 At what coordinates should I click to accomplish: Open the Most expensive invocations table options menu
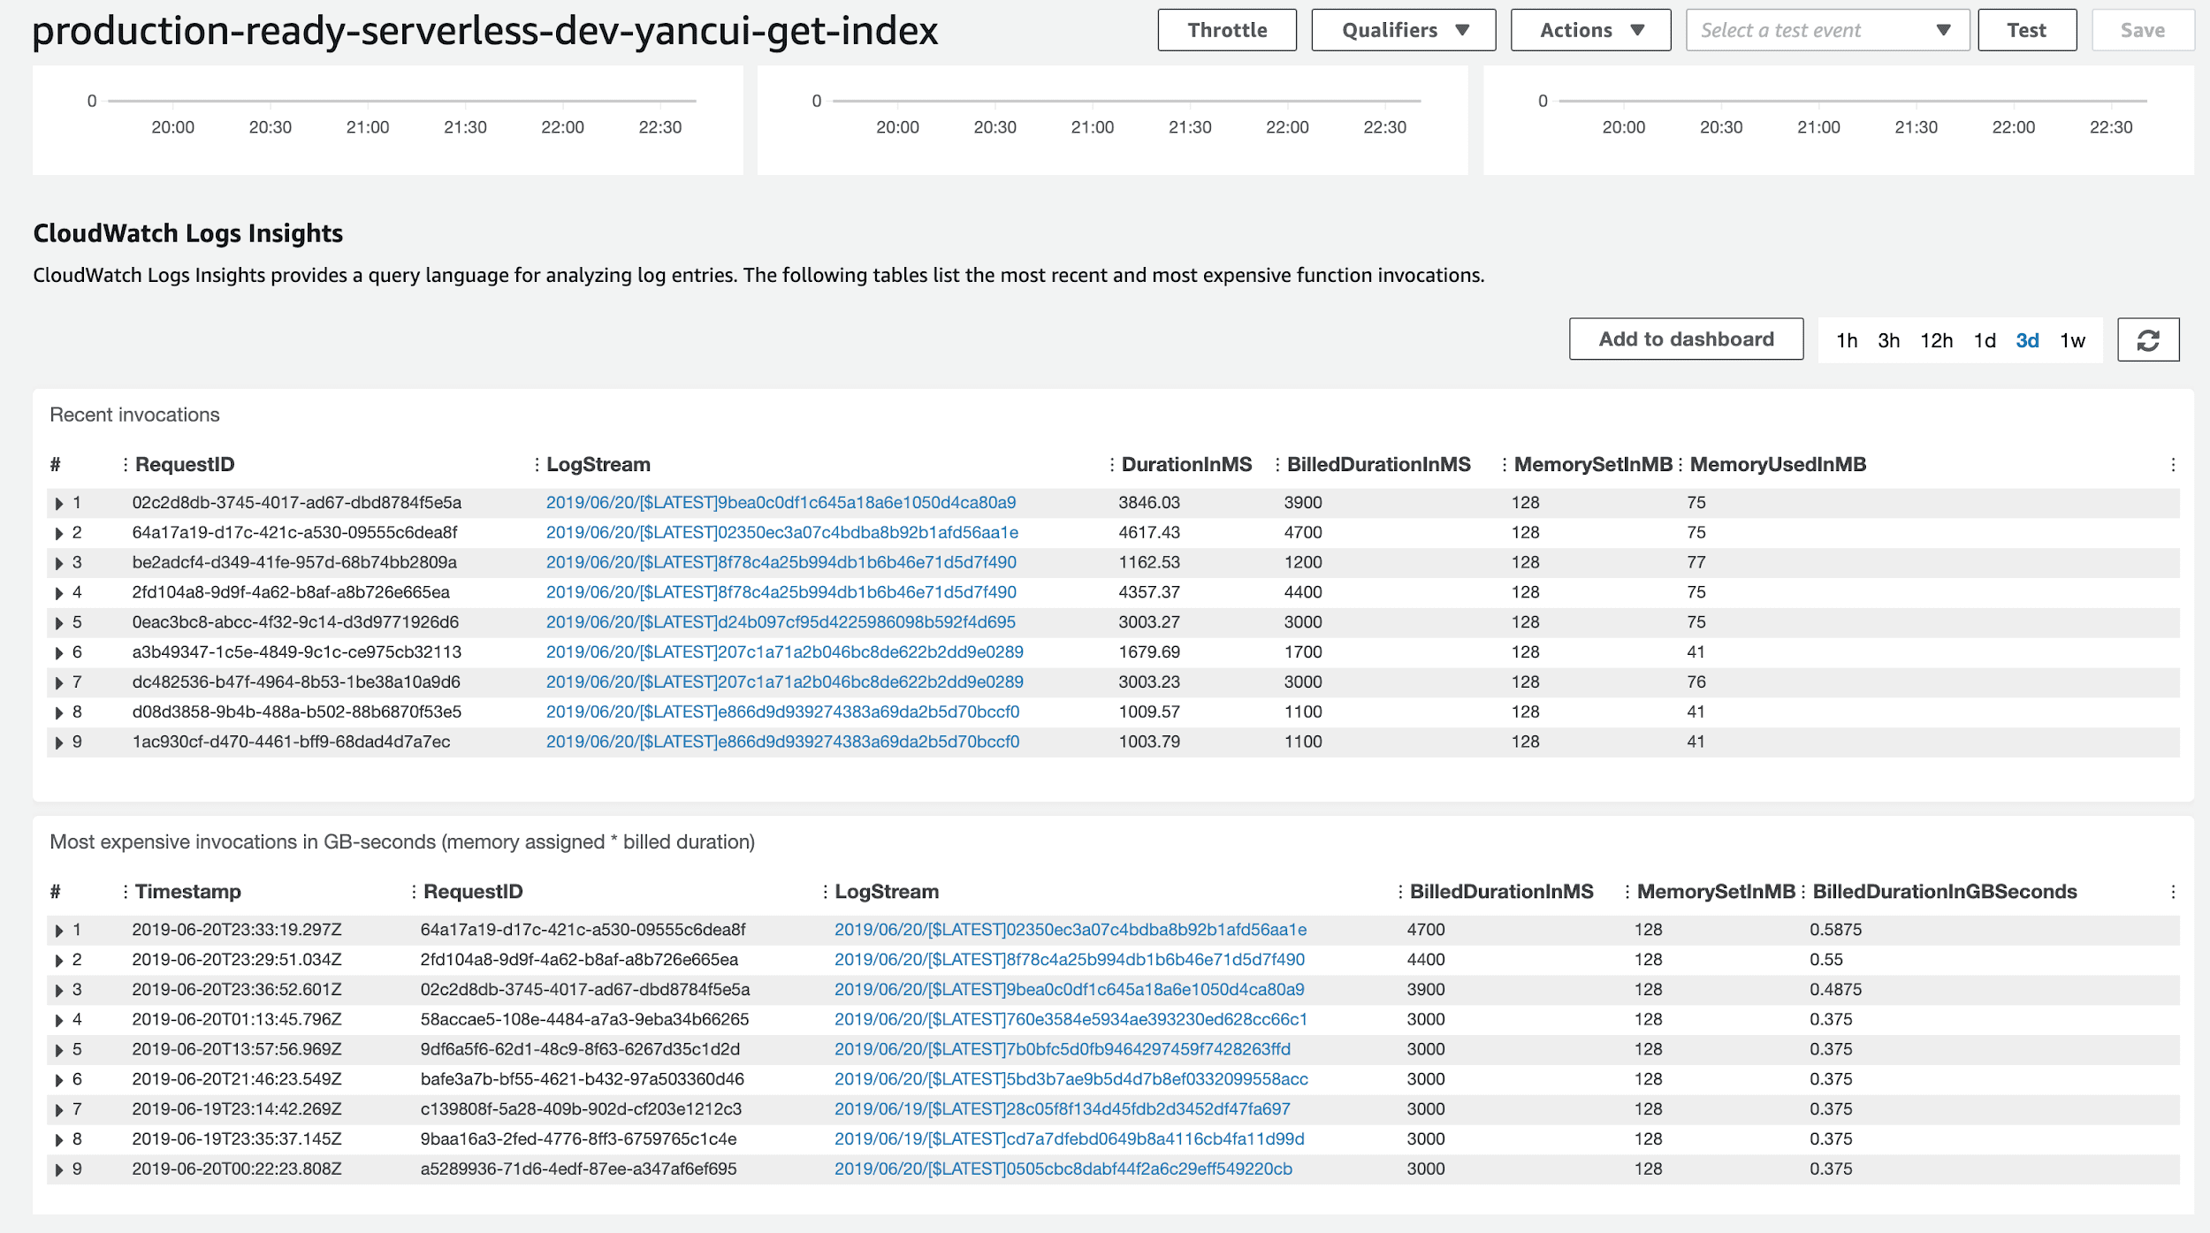[2173, 891]
